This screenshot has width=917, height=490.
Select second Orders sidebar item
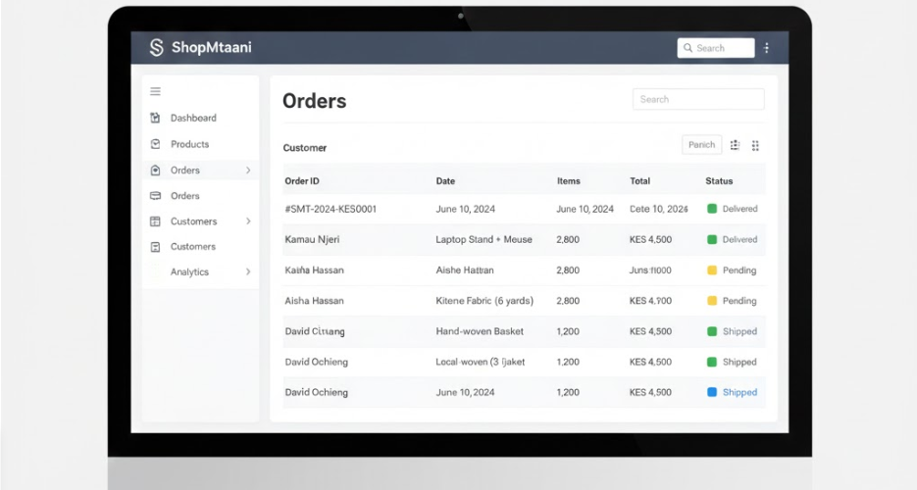(x=184, y=196)
